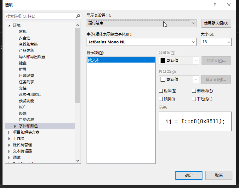Click the help question mark button in title bar
The image size is (239, 188).
[x=215, y=5]
